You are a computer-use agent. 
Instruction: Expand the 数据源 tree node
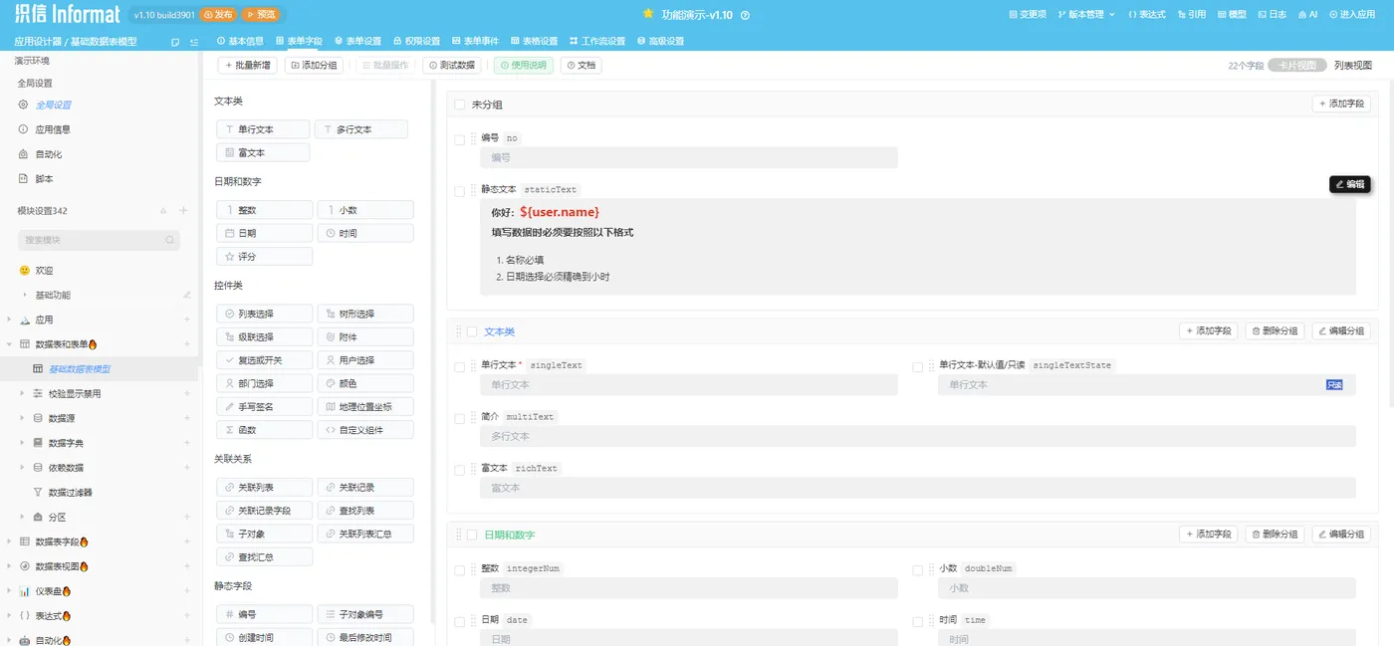[23, 419]
